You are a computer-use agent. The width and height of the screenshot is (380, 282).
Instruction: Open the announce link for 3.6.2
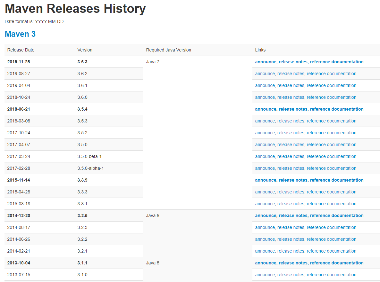[x=265, y=74]
